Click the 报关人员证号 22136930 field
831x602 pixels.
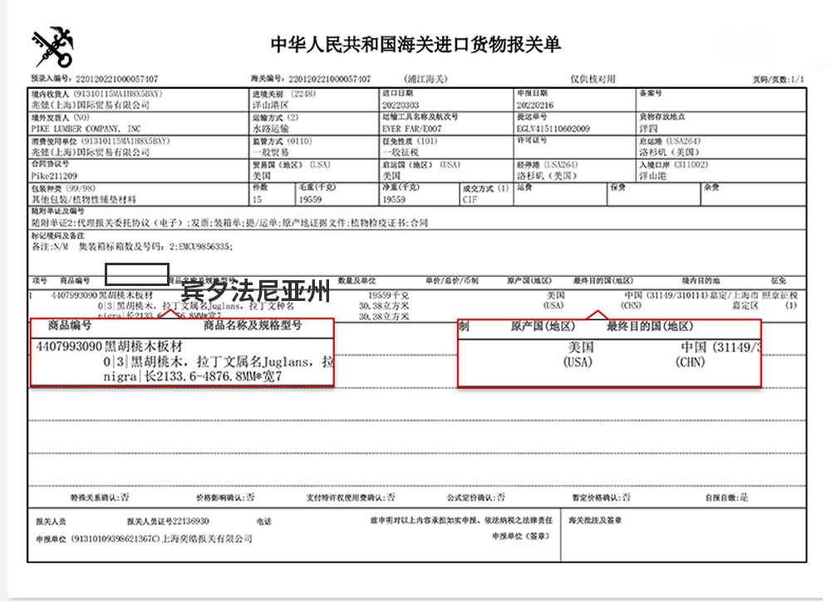(x=168, y=521)
